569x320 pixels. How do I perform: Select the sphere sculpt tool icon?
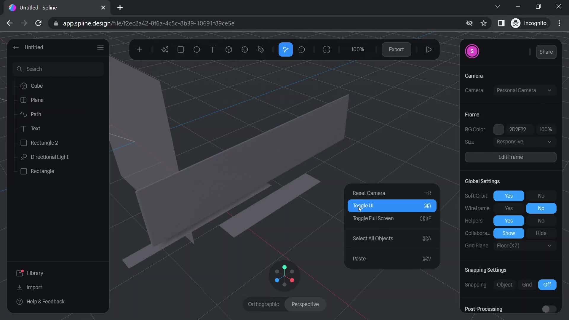(x=245, y=49)
